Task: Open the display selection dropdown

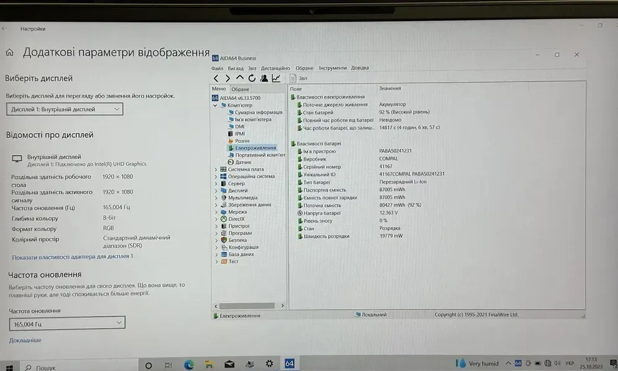Action: point(65,109)
